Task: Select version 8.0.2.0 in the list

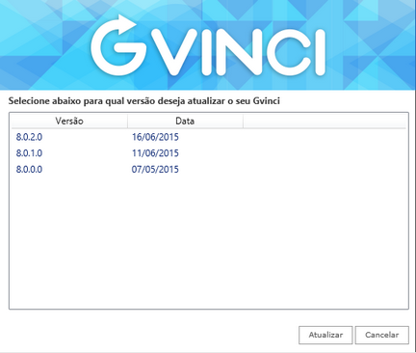Action: point(29,137)
